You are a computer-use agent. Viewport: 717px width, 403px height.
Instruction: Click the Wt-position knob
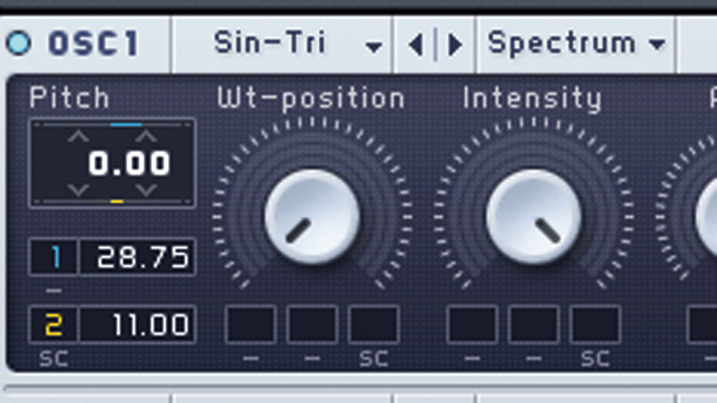(x=312, y=216)
